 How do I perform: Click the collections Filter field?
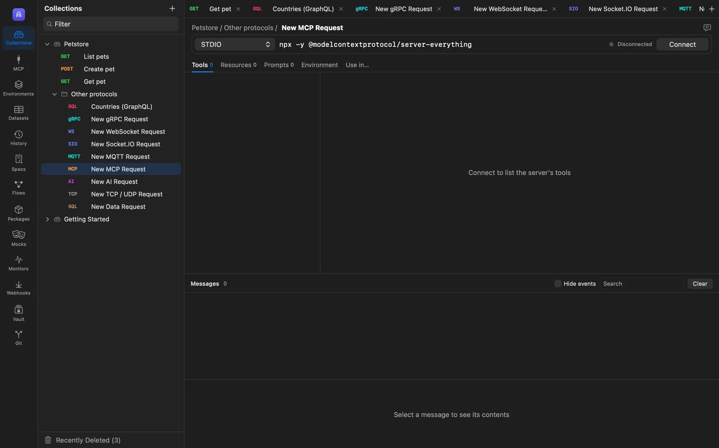tap(111, 24)
